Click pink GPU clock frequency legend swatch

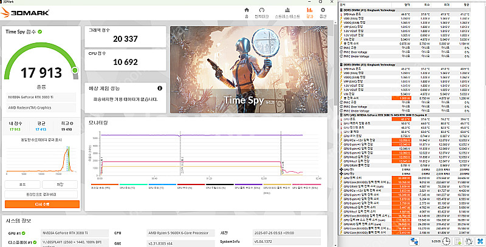[306, 184]
